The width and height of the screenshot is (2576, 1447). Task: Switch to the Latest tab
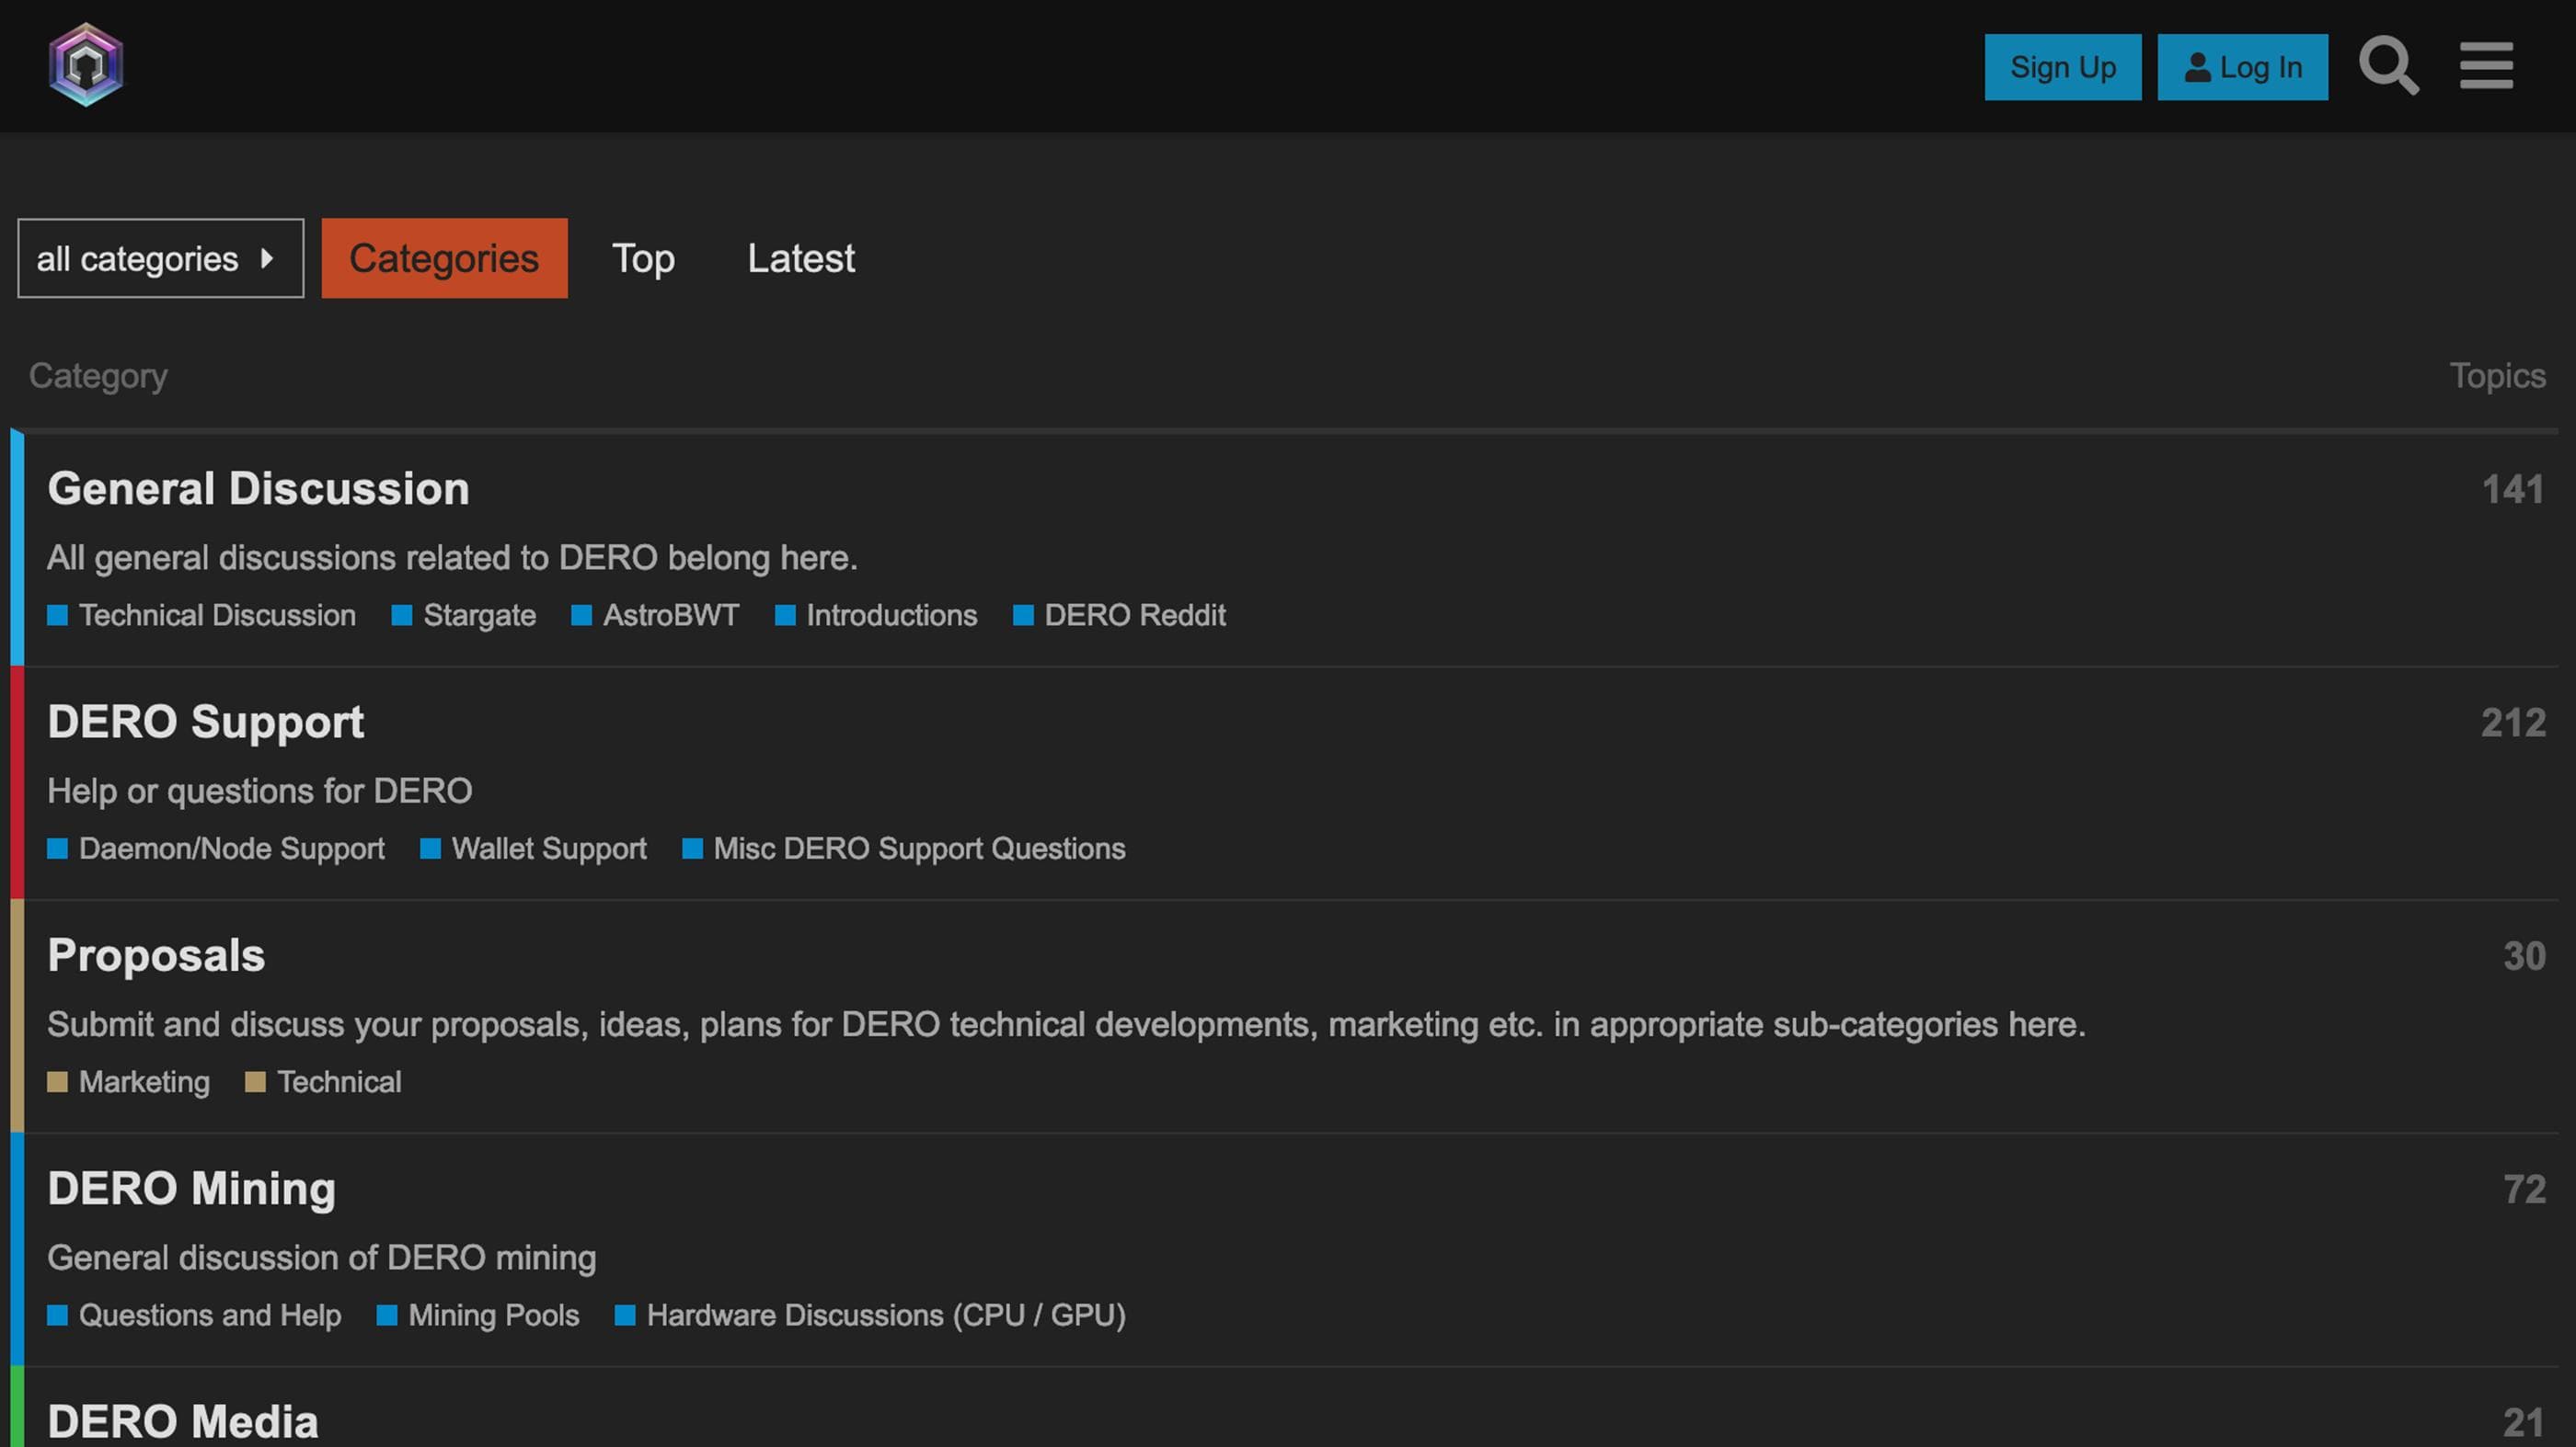(x=801, y=259)
